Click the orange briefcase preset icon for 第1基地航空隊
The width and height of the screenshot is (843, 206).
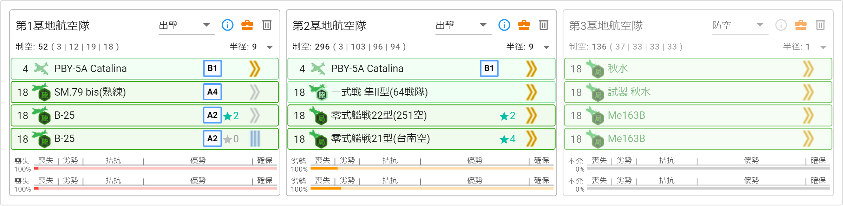tap(247, 25)
